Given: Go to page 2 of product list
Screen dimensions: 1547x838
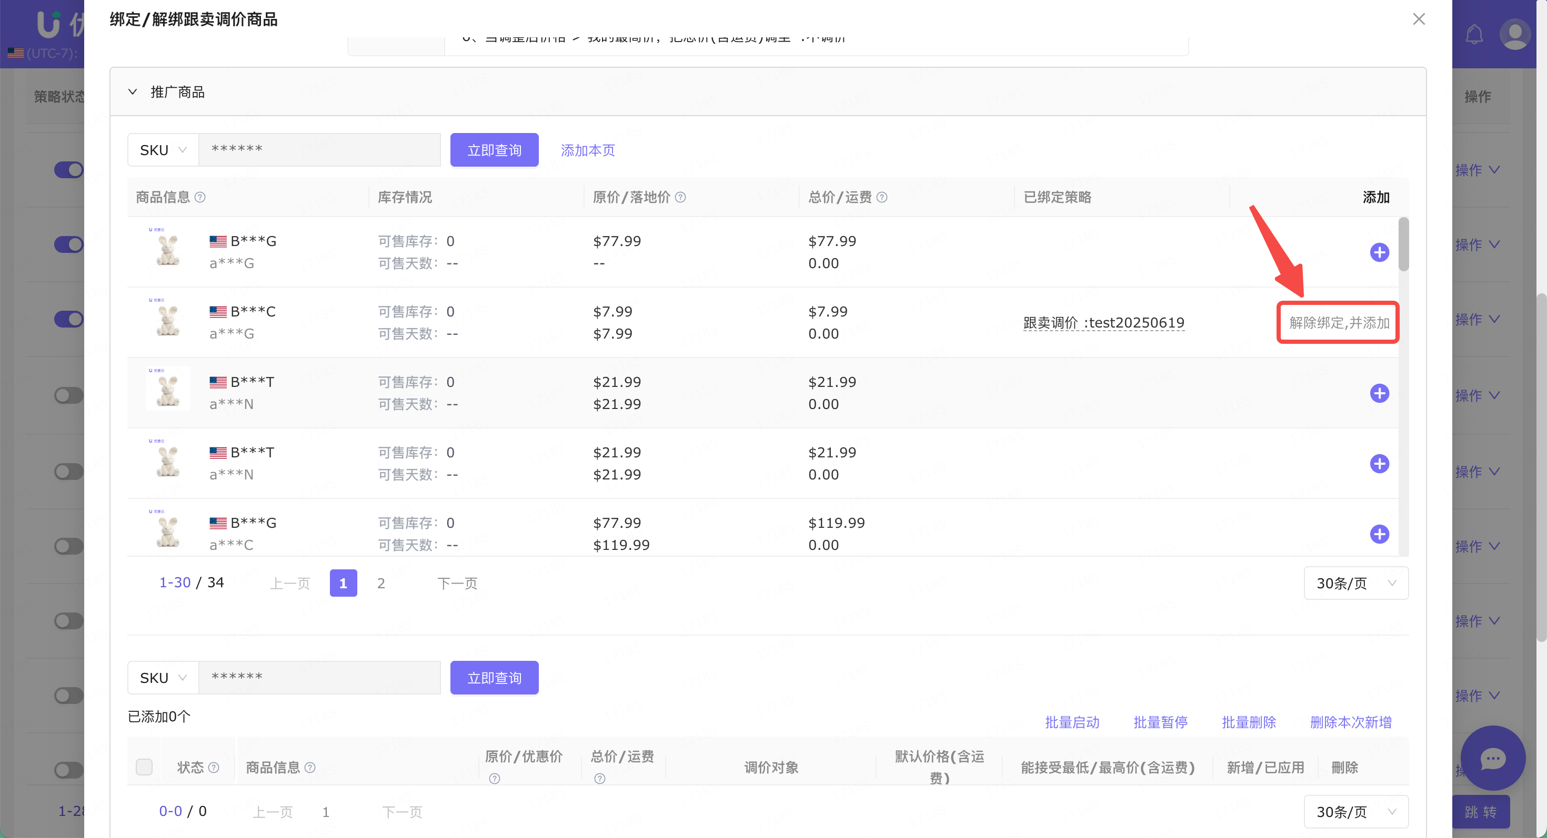Looking at the screenshot, I should [381, 583].
